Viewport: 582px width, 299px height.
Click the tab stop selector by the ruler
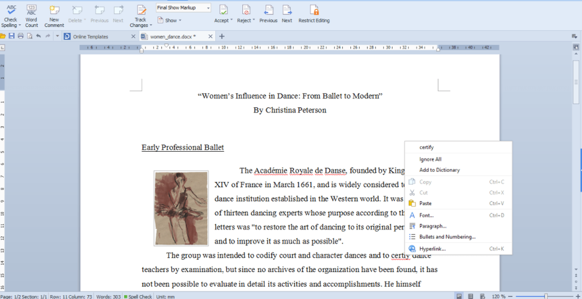pyautogui.click(x=2, y=47)
